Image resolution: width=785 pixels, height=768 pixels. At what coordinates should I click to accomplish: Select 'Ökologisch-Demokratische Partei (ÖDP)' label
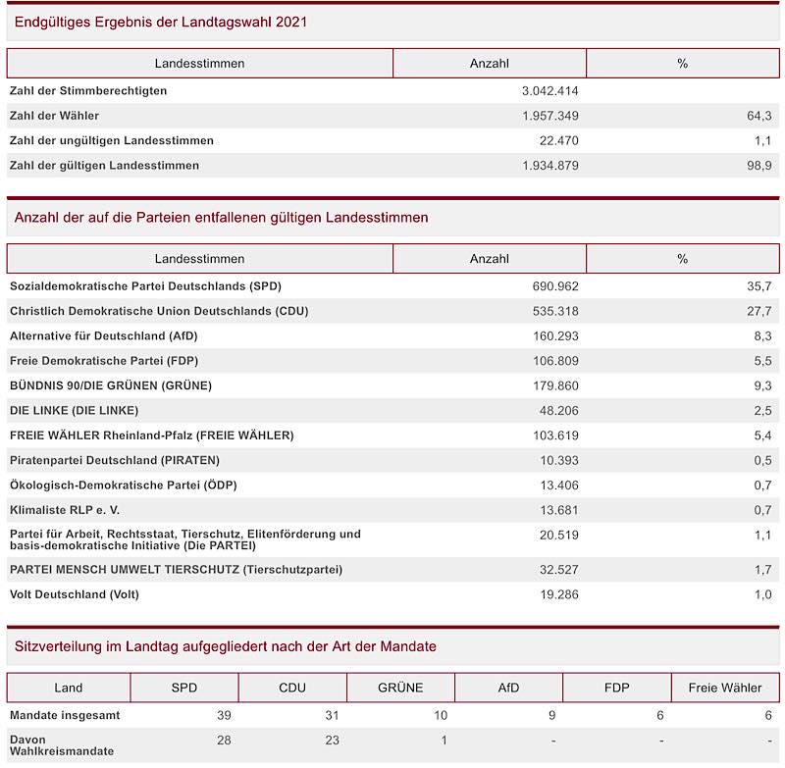[124, 485]
